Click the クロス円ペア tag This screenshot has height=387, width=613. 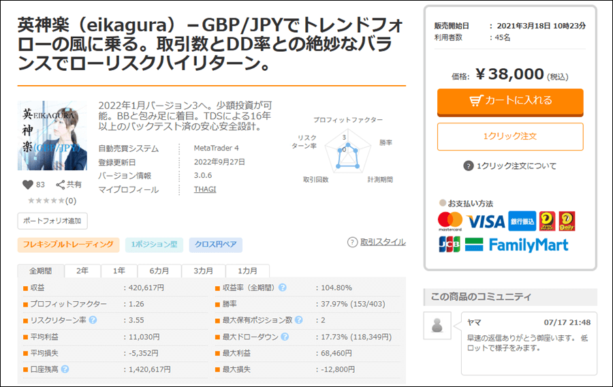coord(215,245)
